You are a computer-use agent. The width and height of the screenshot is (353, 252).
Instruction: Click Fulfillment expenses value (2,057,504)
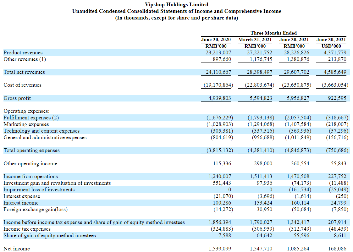(x=298, y=118)
